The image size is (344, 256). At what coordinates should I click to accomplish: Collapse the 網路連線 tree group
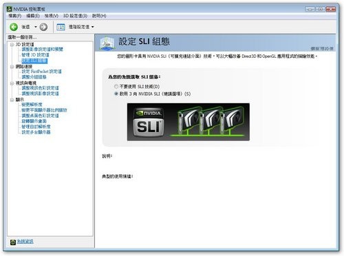[12, 67]
